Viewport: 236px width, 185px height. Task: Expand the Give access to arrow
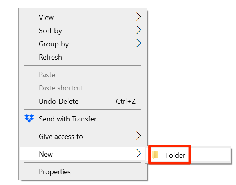click(x=139, y=136)
